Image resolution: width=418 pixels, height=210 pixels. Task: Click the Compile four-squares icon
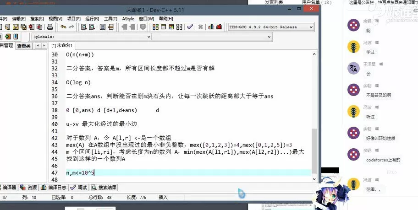tap(155, 27)
